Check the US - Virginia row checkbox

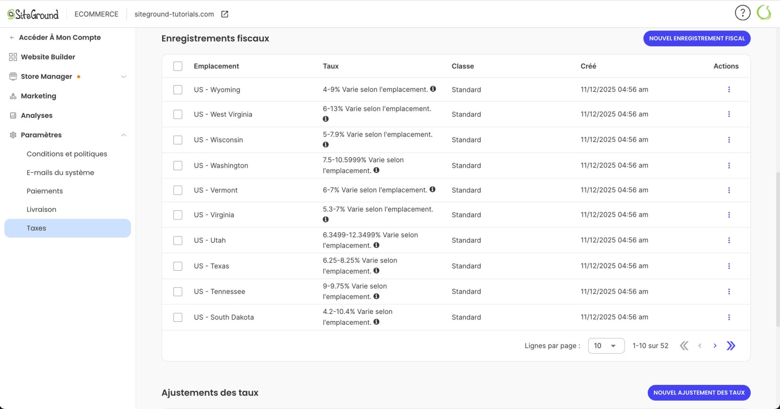click(x=178, y=214)
